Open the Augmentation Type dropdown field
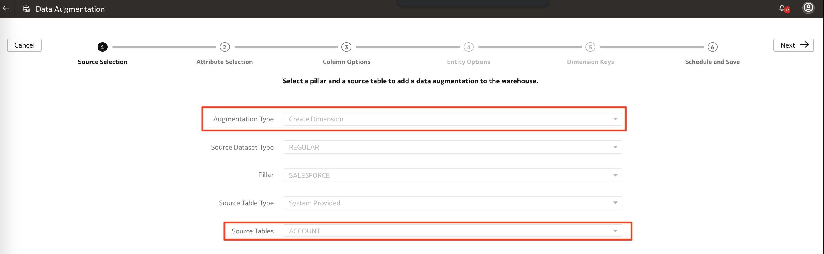 tap(453, 119)
